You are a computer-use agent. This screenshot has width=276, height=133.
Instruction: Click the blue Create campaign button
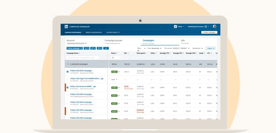pos(73,48)
